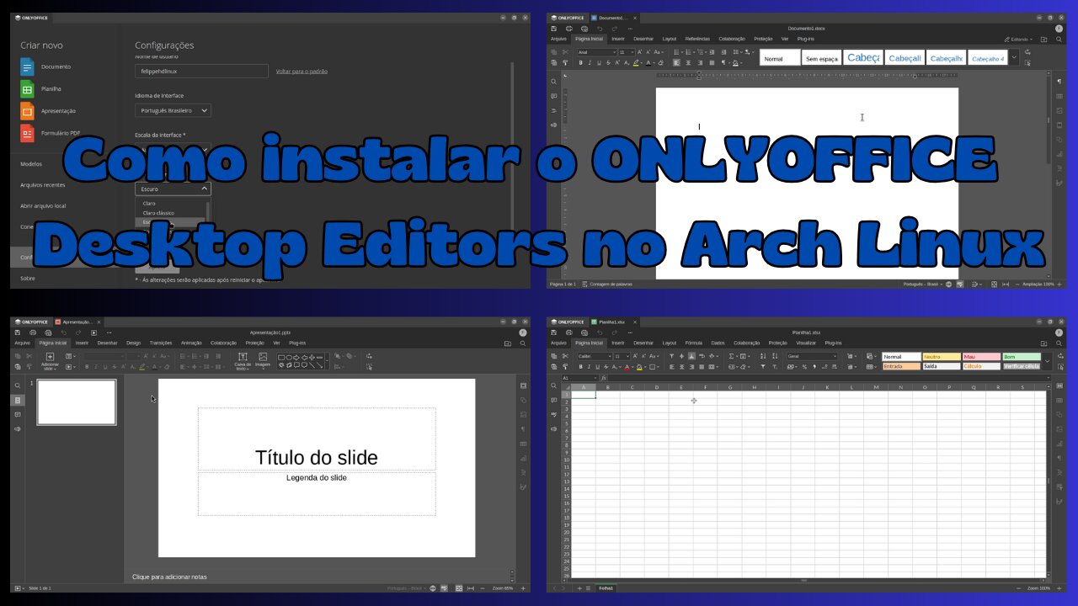
Task: Click the percent style icon in the spreadsheet toolbar
Action: (804, 367)
